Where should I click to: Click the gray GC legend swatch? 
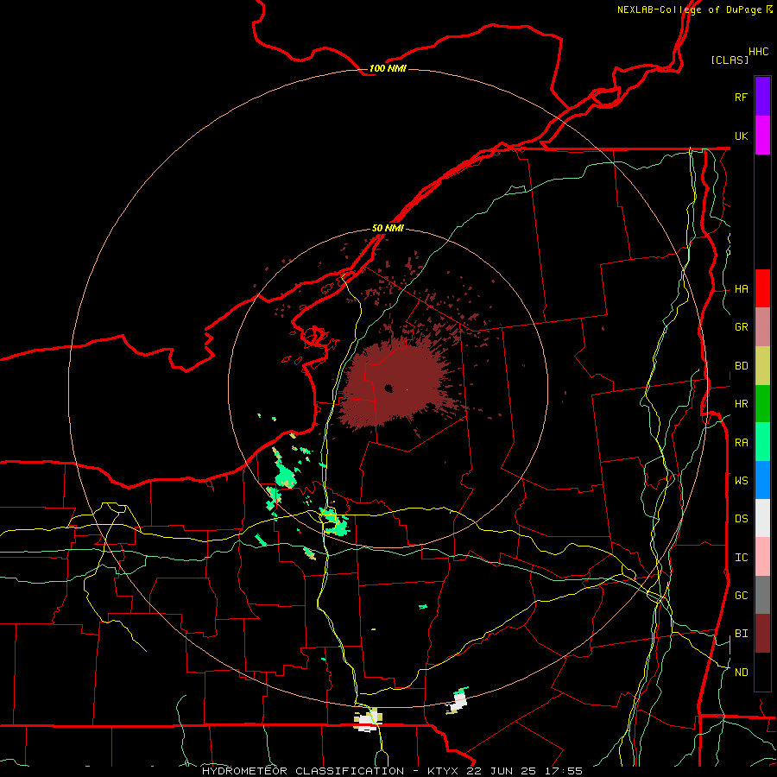[762, 595]
